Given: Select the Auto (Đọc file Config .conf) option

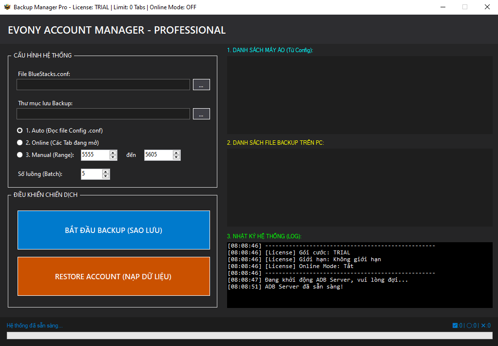Looking at the screenshot, I should point(19,130).
